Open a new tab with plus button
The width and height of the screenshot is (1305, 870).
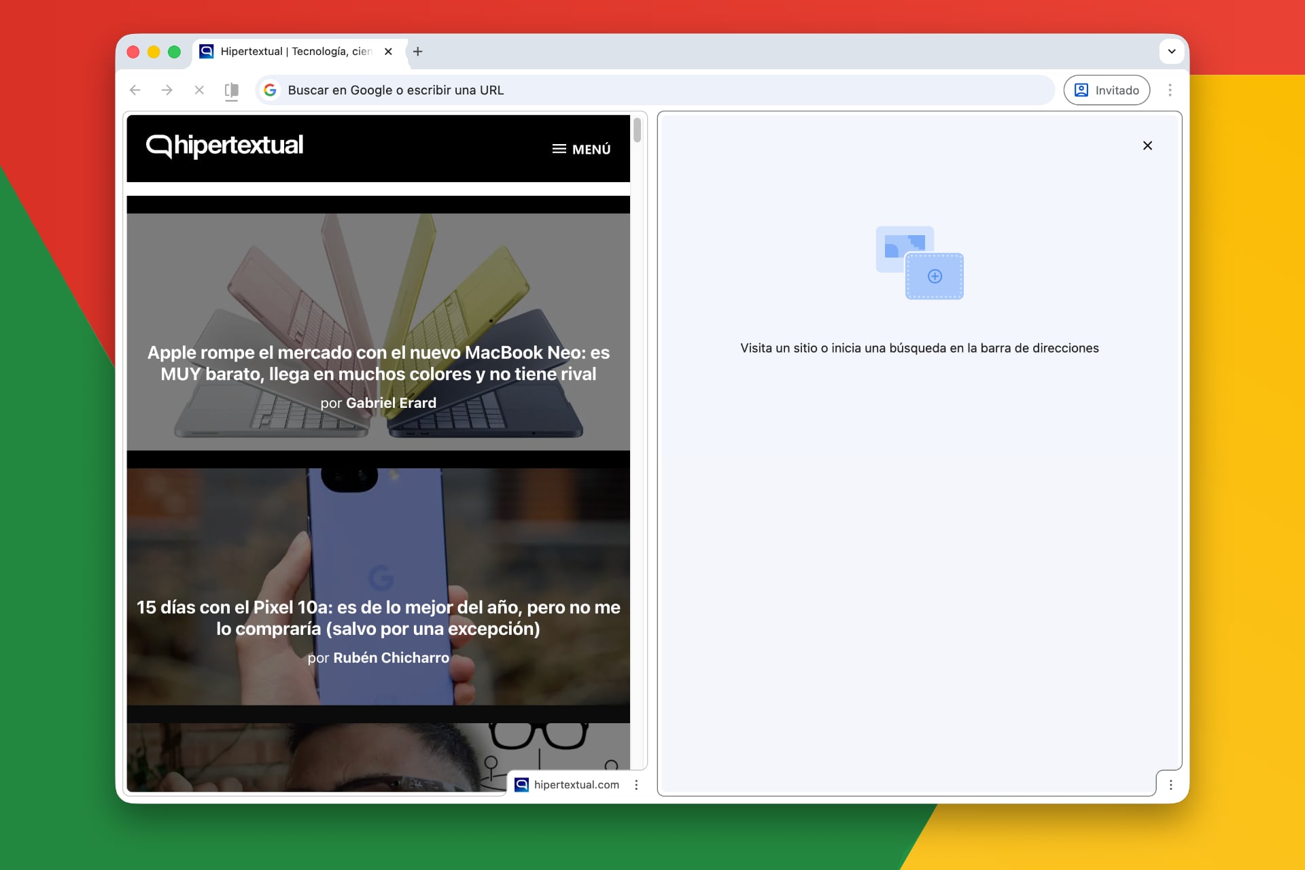point(418,52)
